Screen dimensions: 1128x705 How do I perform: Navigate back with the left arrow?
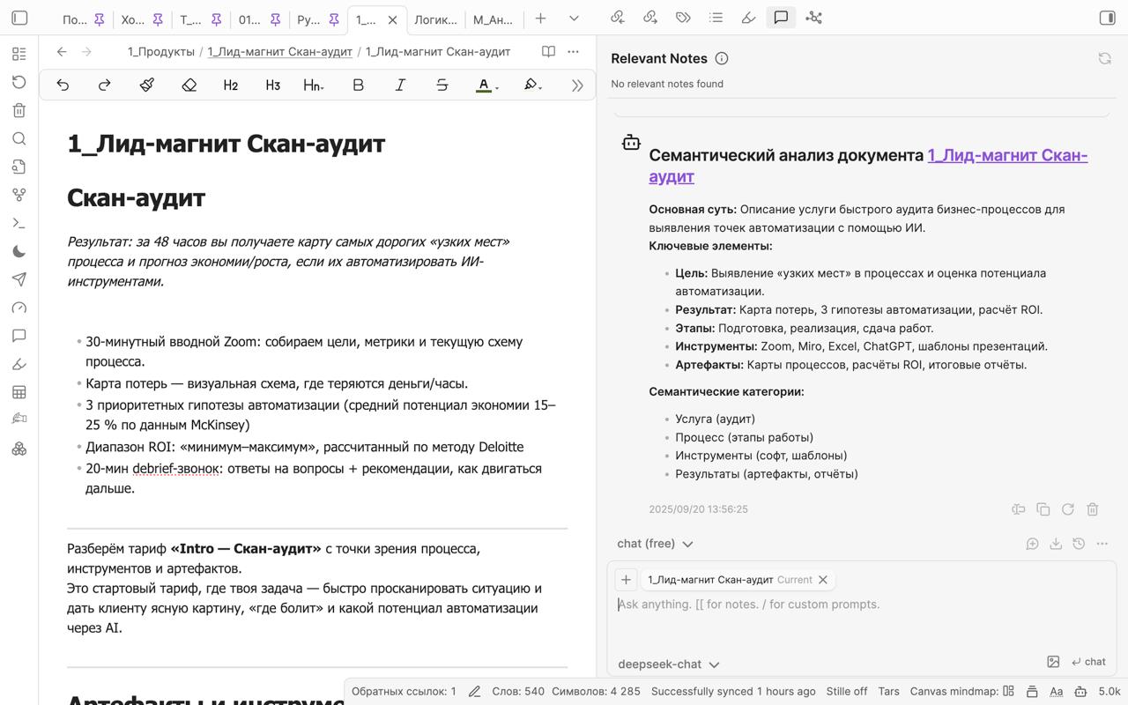(62, 52)
